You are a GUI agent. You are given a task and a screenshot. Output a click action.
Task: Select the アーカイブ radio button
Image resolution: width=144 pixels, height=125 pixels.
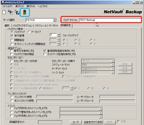[29, 32]
